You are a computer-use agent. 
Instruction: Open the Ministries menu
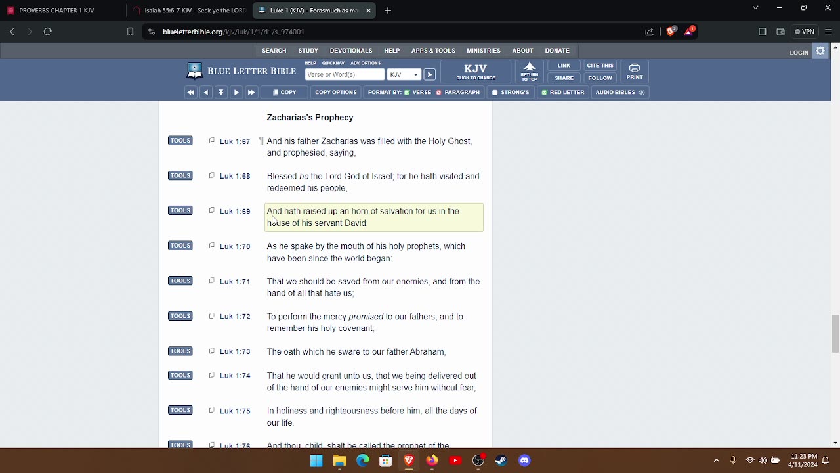[484, 51]
